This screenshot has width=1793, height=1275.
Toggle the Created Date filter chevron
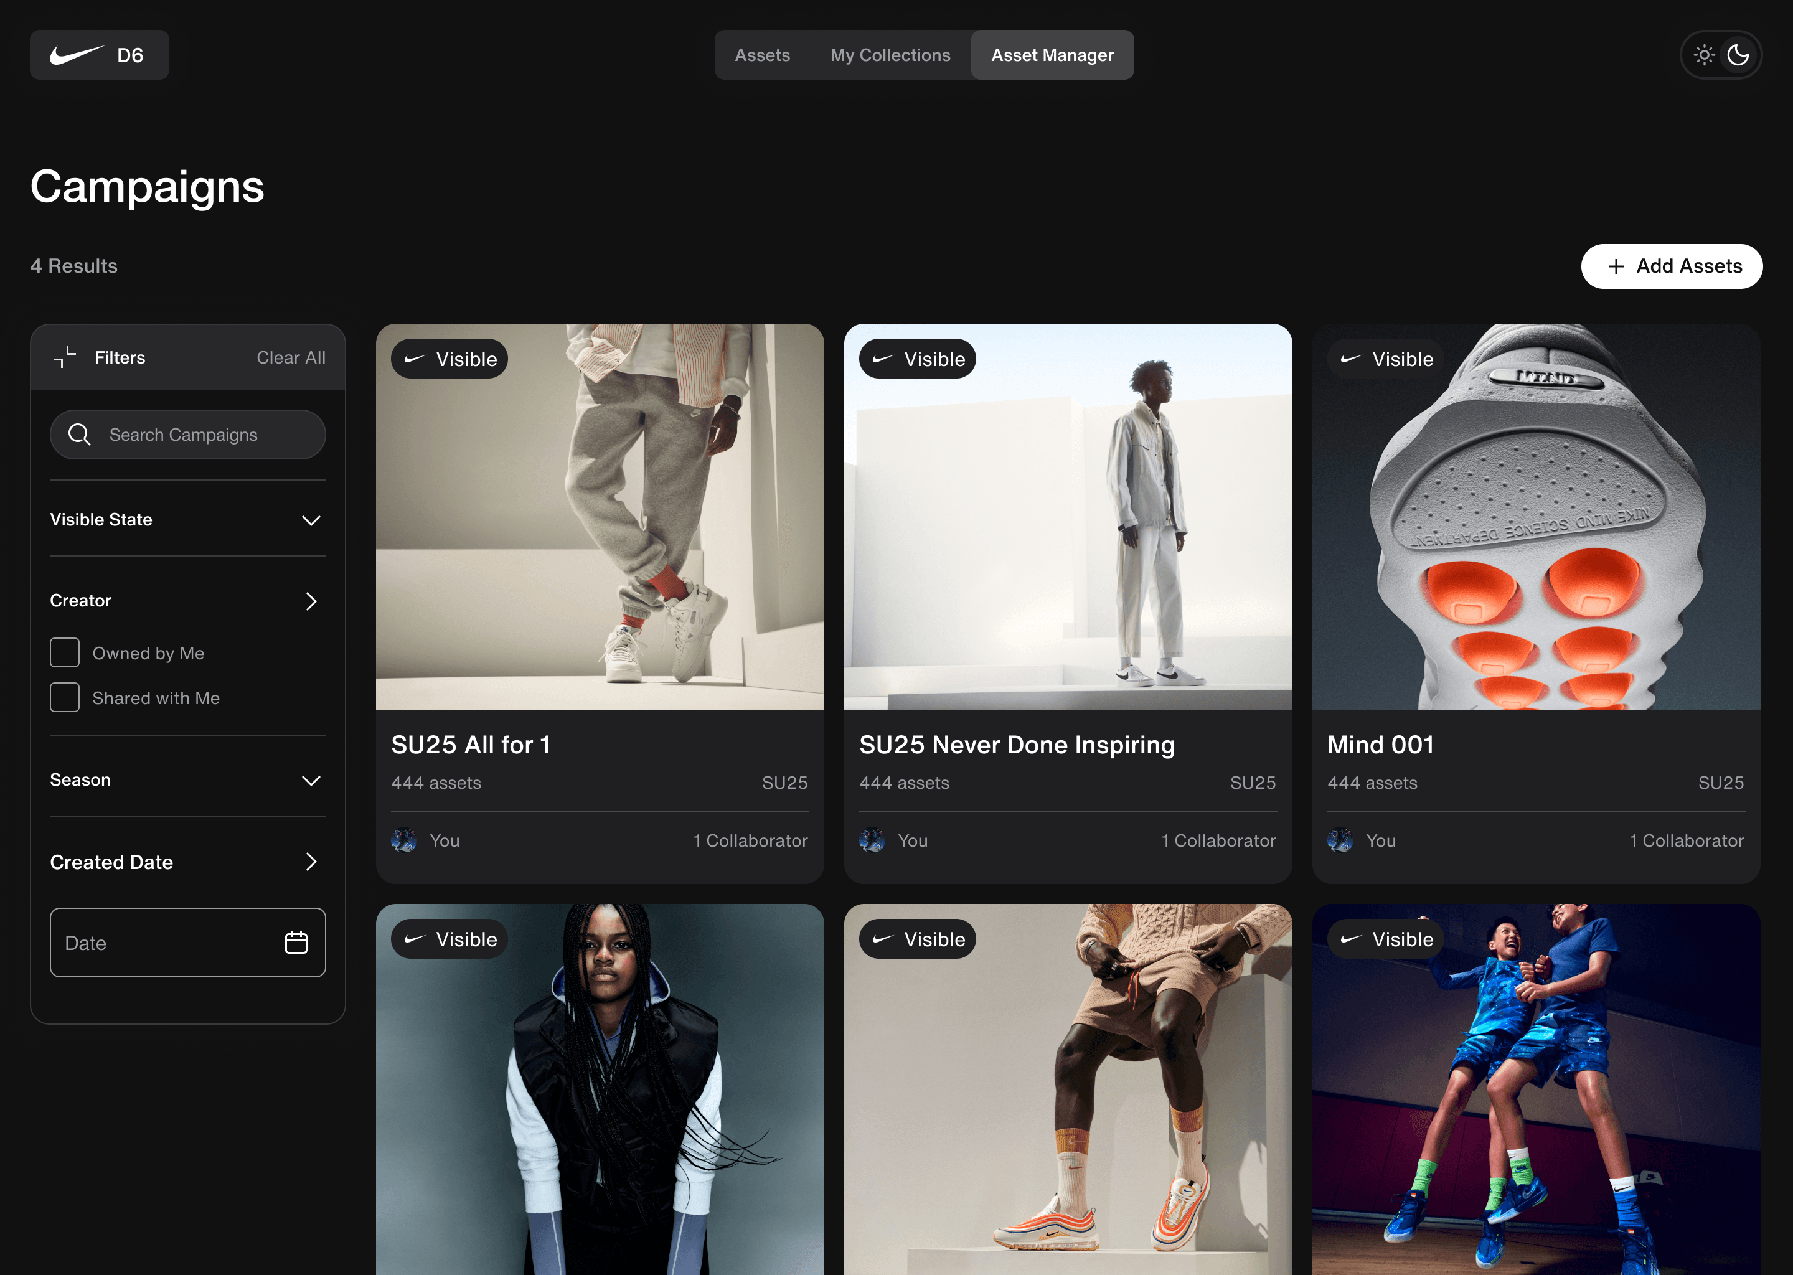(x=311, y=861)
